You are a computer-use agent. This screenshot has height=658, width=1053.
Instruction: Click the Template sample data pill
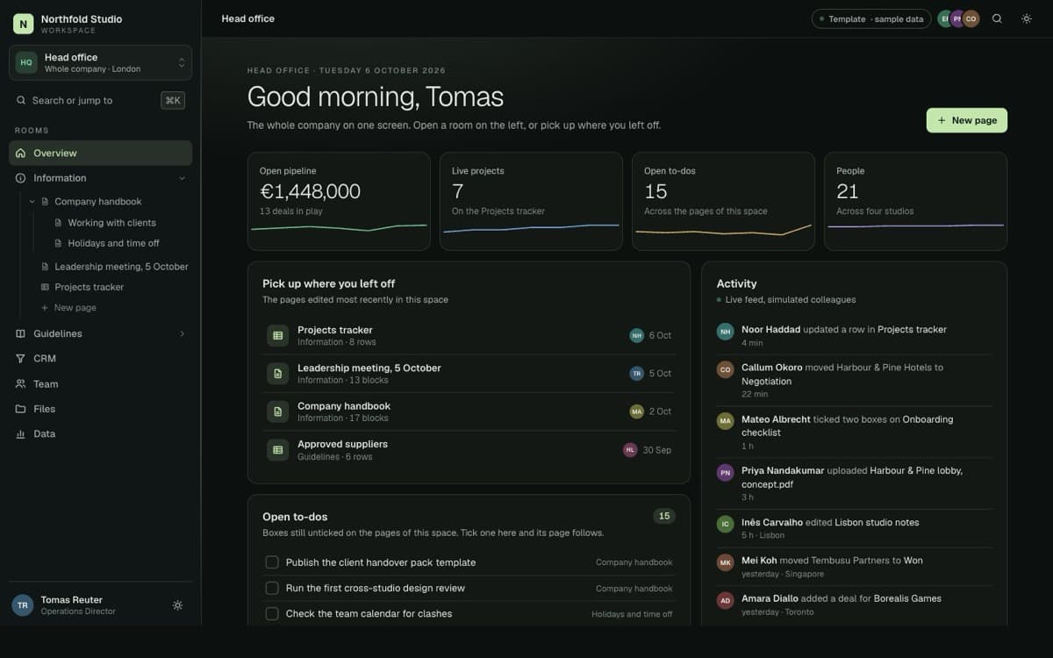click(x=871, y=18)
